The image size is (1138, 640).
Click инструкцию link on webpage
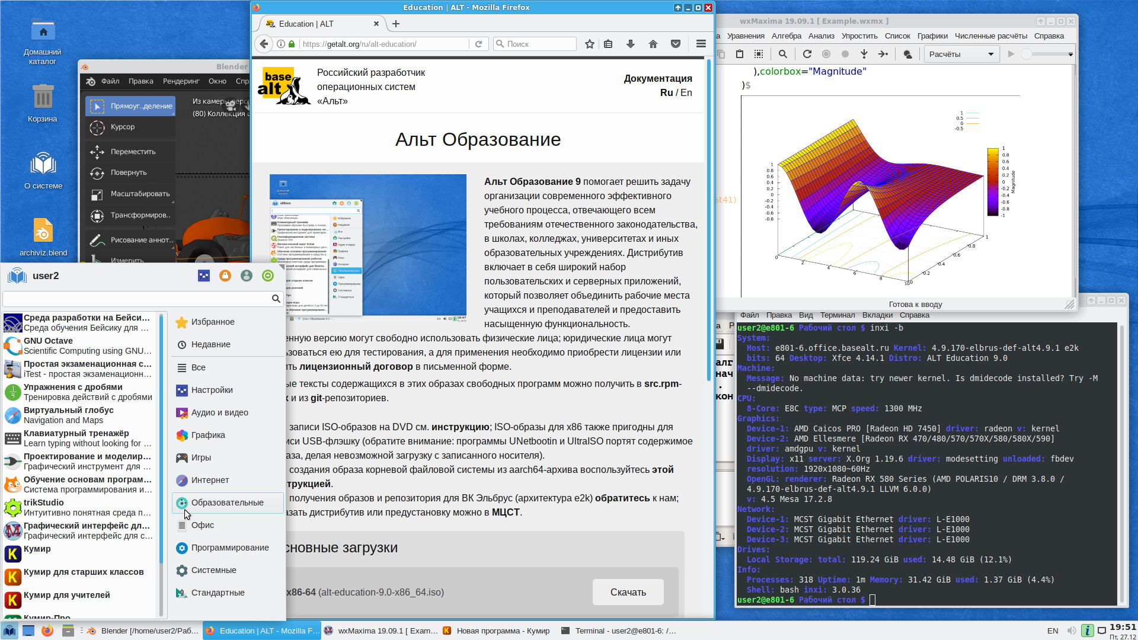[460, 427]
